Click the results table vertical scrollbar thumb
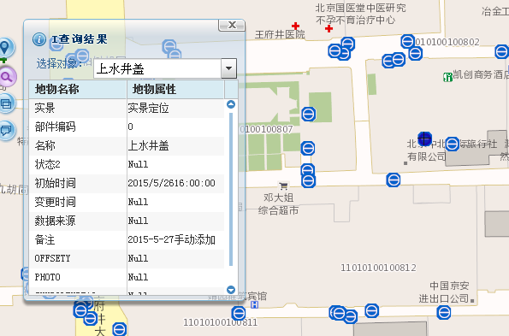Image resolution: width=509 pixels, height=336 pixels. [x=231, y=189]
